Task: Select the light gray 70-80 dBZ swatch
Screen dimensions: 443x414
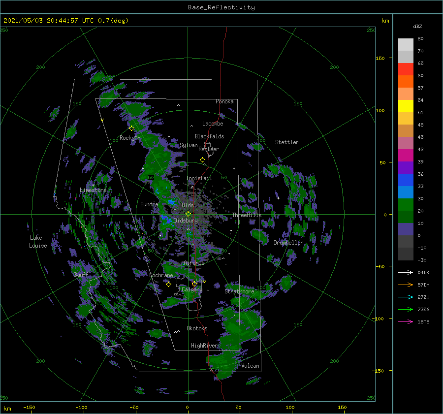Action: (x=406, y=45)
